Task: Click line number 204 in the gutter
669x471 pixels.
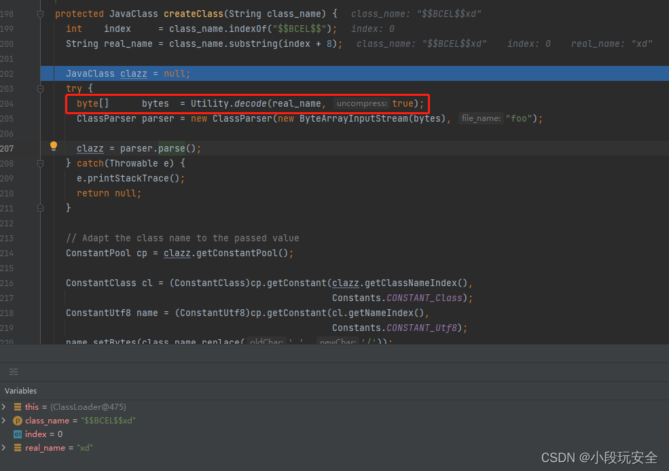Action: 7,104
